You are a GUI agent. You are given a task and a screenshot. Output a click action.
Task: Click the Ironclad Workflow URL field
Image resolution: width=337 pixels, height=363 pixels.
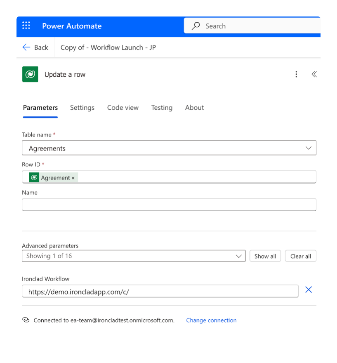(x=160, y=291)
